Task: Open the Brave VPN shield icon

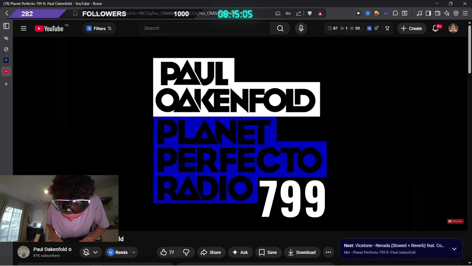Action: coord(456,13)
